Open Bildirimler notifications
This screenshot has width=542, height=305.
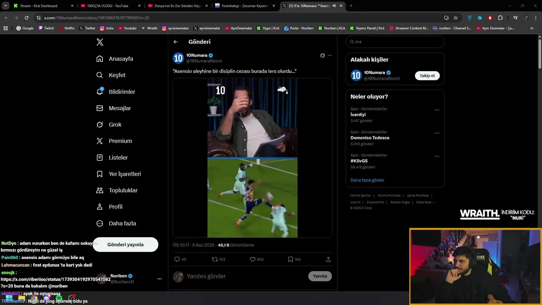point(116,91)
